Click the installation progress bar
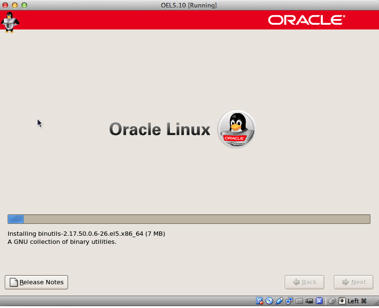The height and width of the screenshot is (308, 379). pyautogui.click(x=189, y=219)
